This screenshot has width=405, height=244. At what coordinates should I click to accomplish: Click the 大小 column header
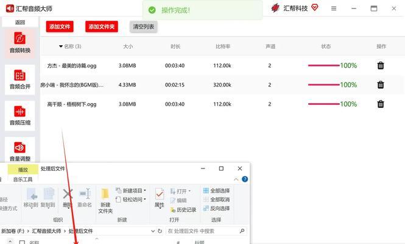(x=128, y=46)
